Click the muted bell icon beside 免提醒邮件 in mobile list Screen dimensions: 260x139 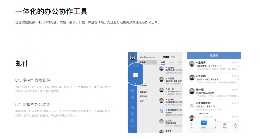(192, 105)
